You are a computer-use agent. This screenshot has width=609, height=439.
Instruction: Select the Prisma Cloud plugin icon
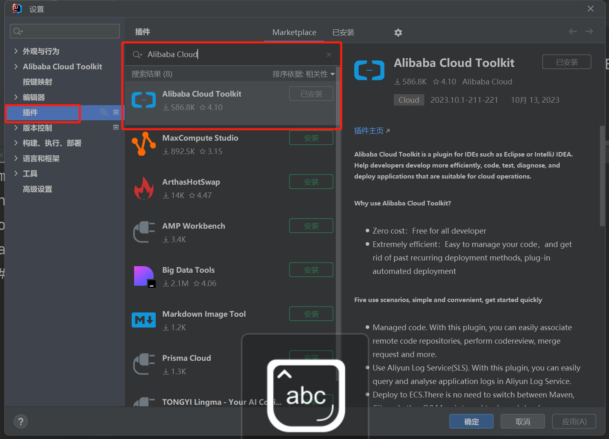pos(143,364)
